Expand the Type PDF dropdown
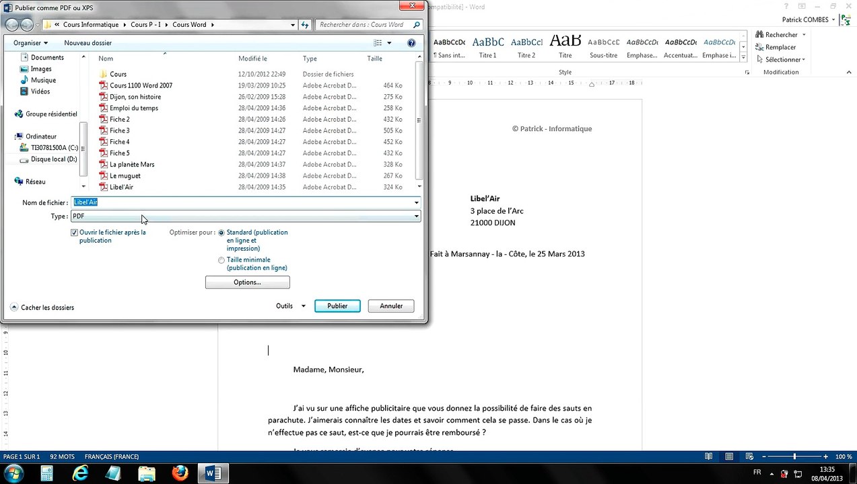Viewport: 857px width, 484px height. 416,216
